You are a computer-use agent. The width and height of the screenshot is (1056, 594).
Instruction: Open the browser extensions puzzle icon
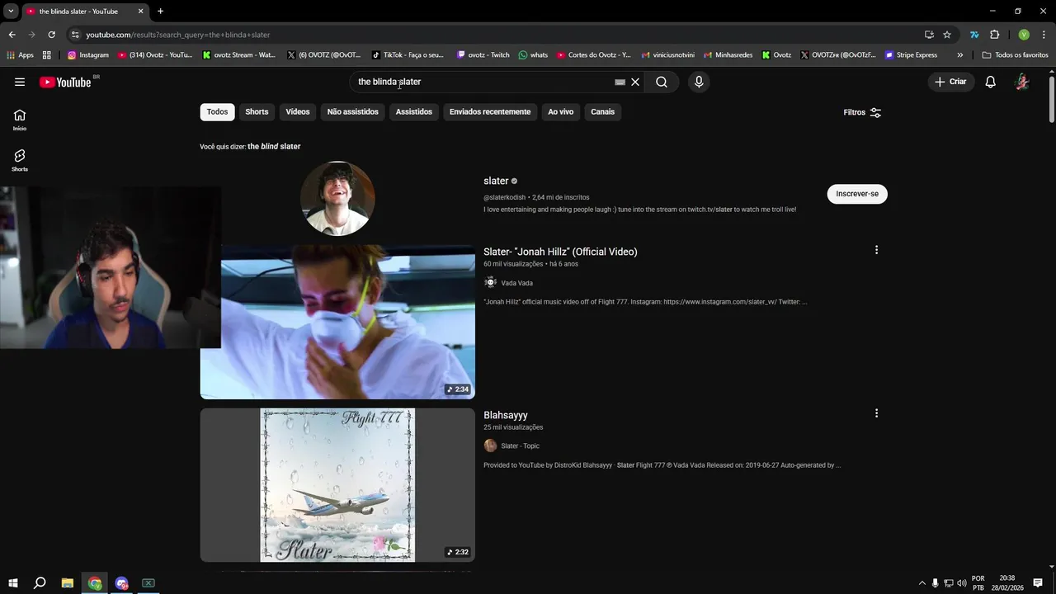pyautogui.click(x=994, y=35)
